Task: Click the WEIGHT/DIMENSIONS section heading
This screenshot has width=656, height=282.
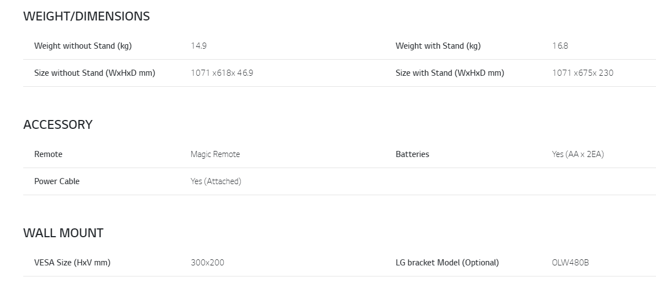Action: 87,17
